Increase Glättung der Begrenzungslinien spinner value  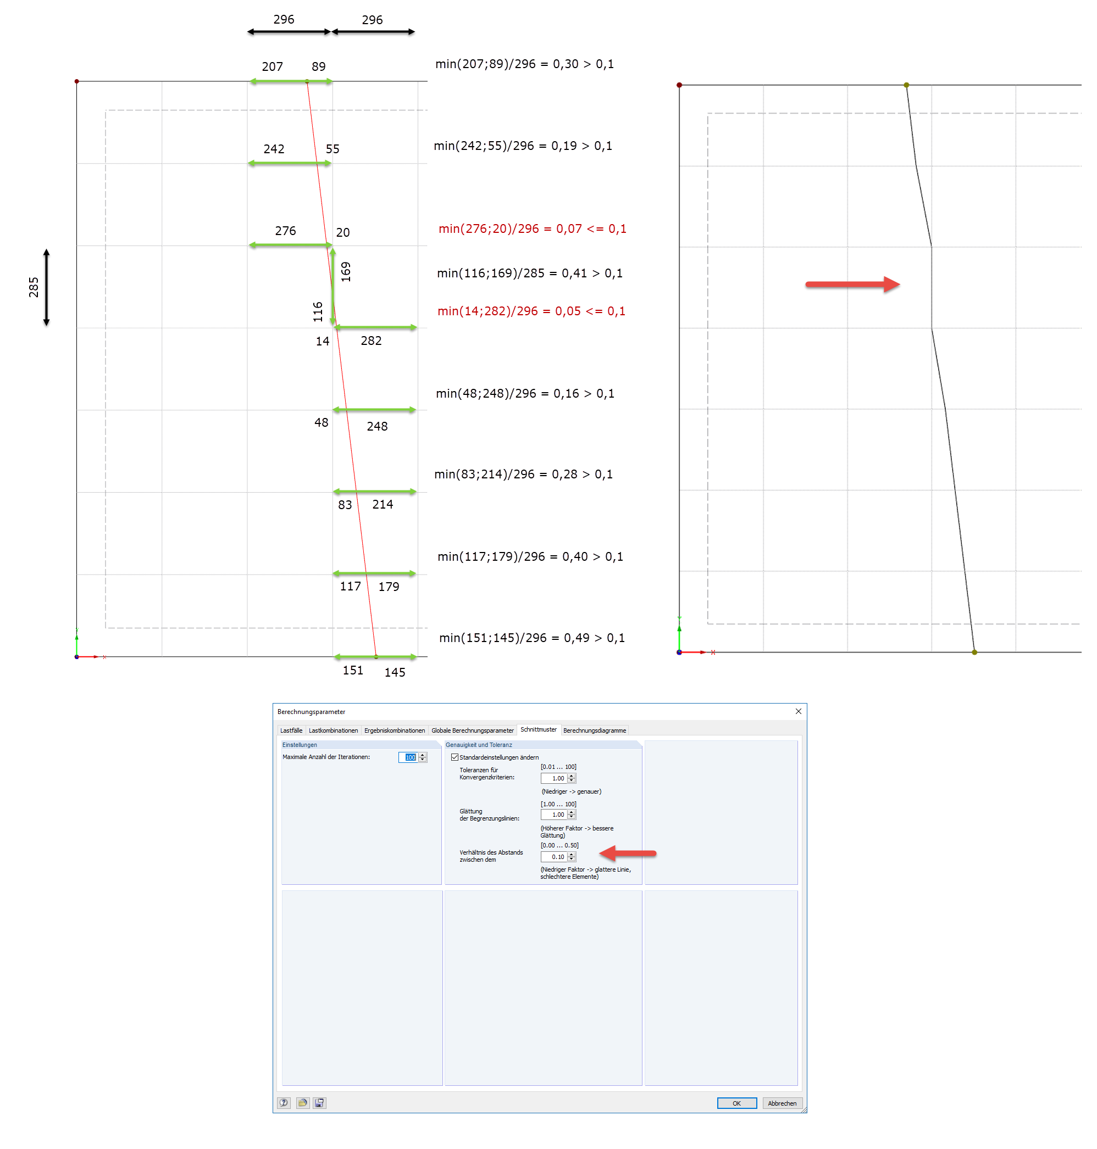572,812
